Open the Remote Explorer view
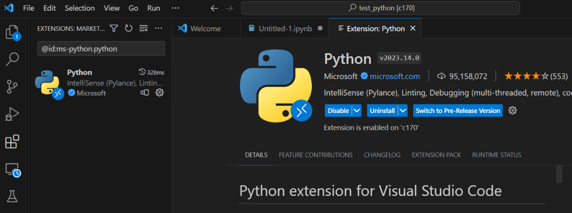 [x=12, y=169]
